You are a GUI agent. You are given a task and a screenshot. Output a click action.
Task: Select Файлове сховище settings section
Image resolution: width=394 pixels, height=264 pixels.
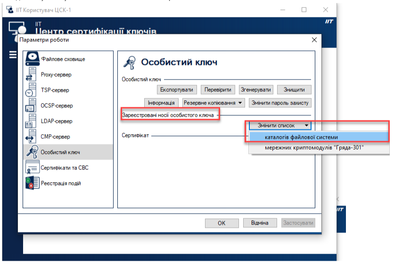coord(68,59)
